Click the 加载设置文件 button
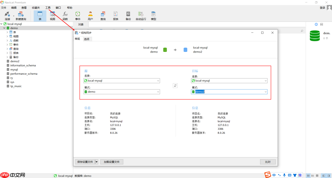Screen dimensions: 332x178 (x=112, y=162)
